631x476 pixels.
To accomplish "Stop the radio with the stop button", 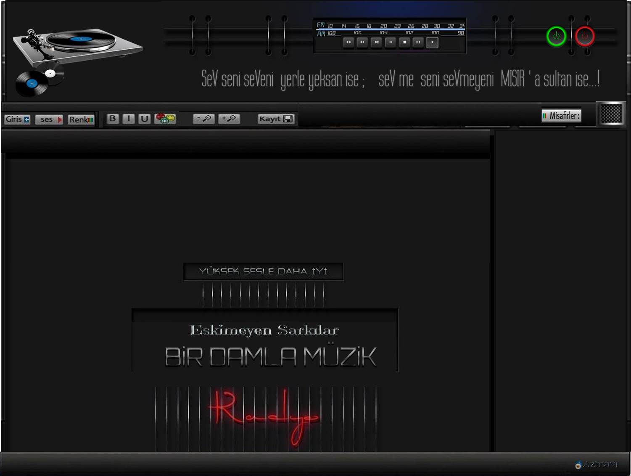I will tap(404, 42).
